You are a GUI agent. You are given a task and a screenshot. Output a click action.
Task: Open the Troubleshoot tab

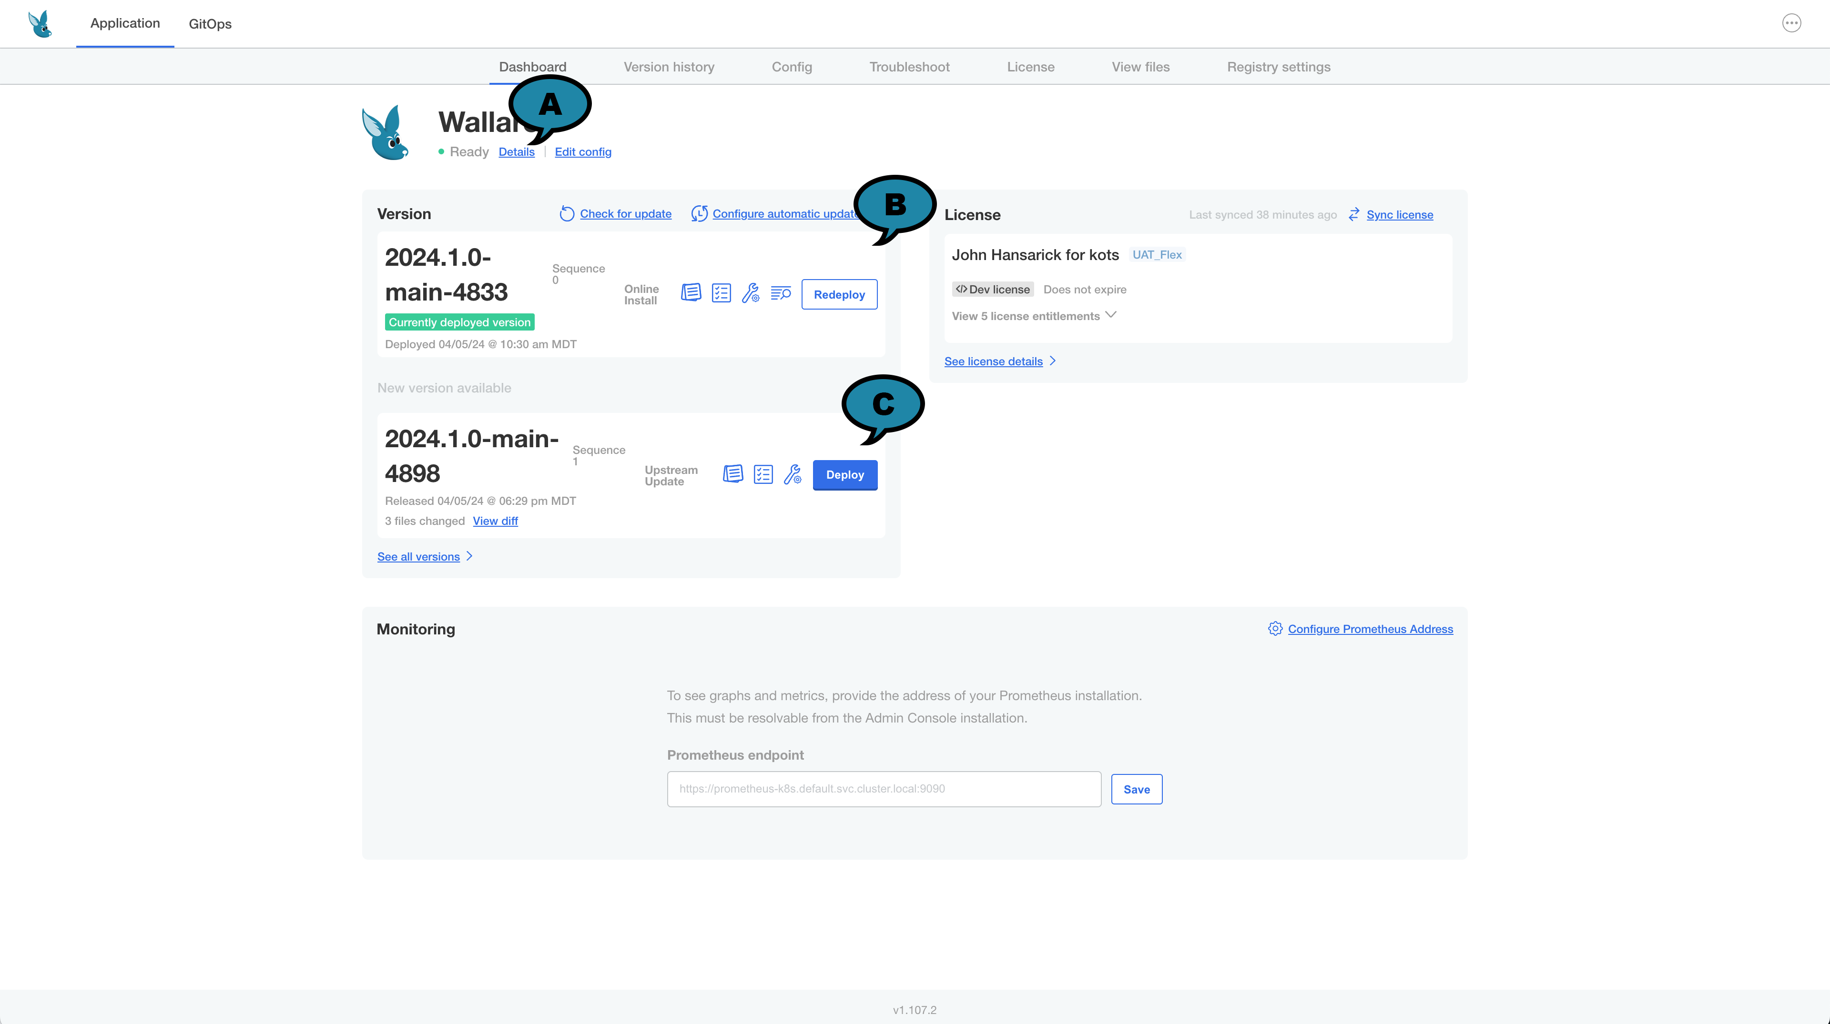coord(909,67)
